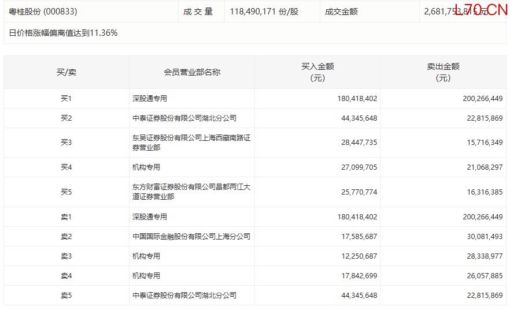
Task: Click the 粤桂股份 (000833) stock name
Action: (43, 12)
